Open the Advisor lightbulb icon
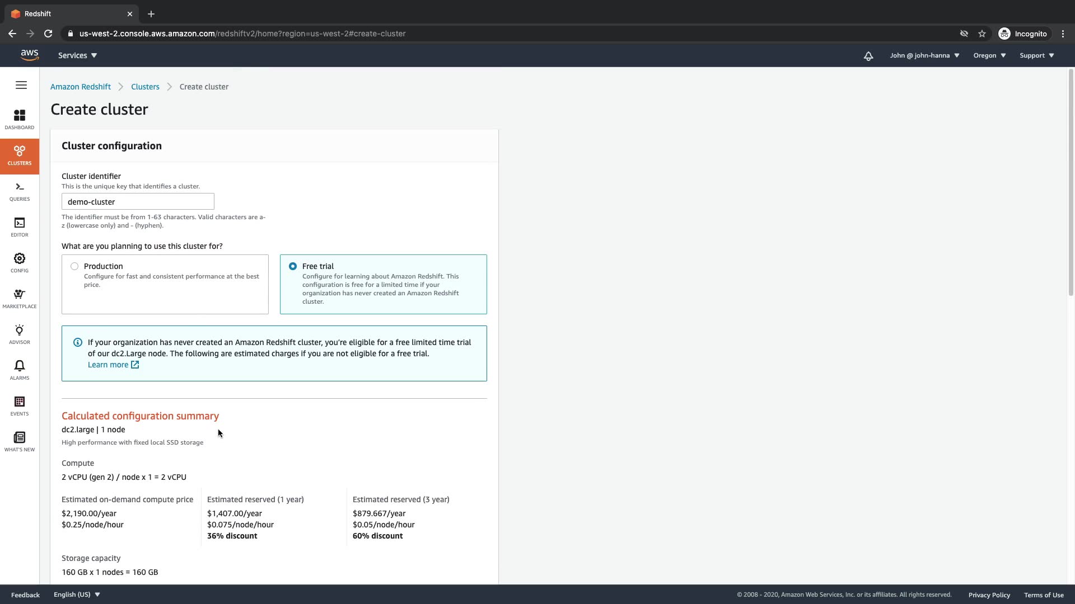The image size is (1075, 604). (20, 334)
